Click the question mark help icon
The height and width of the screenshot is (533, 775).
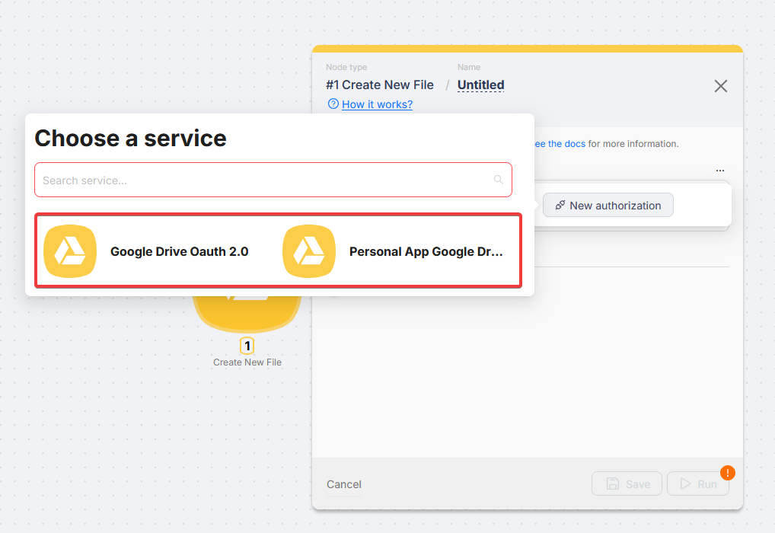[x=333, y=104]
